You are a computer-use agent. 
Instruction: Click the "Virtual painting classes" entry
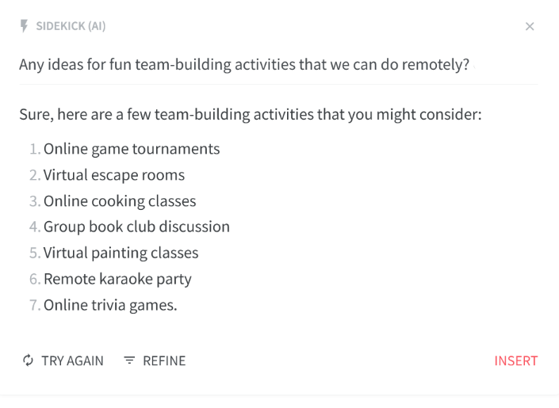pos(121,253)
